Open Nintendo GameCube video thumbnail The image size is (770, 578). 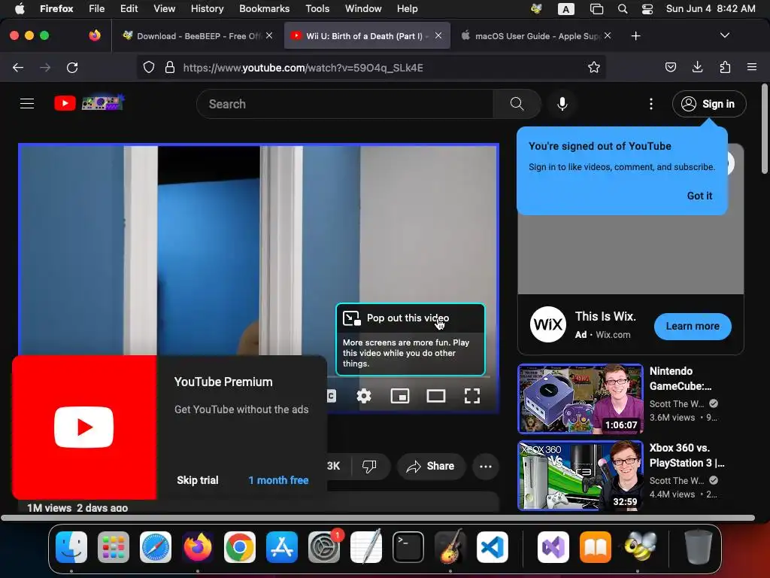click(x=581, y=399)
